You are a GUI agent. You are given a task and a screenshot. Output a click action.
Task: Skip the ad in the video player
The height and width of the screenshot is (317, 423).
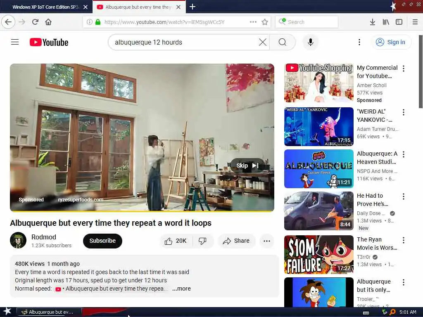[247, 166]
